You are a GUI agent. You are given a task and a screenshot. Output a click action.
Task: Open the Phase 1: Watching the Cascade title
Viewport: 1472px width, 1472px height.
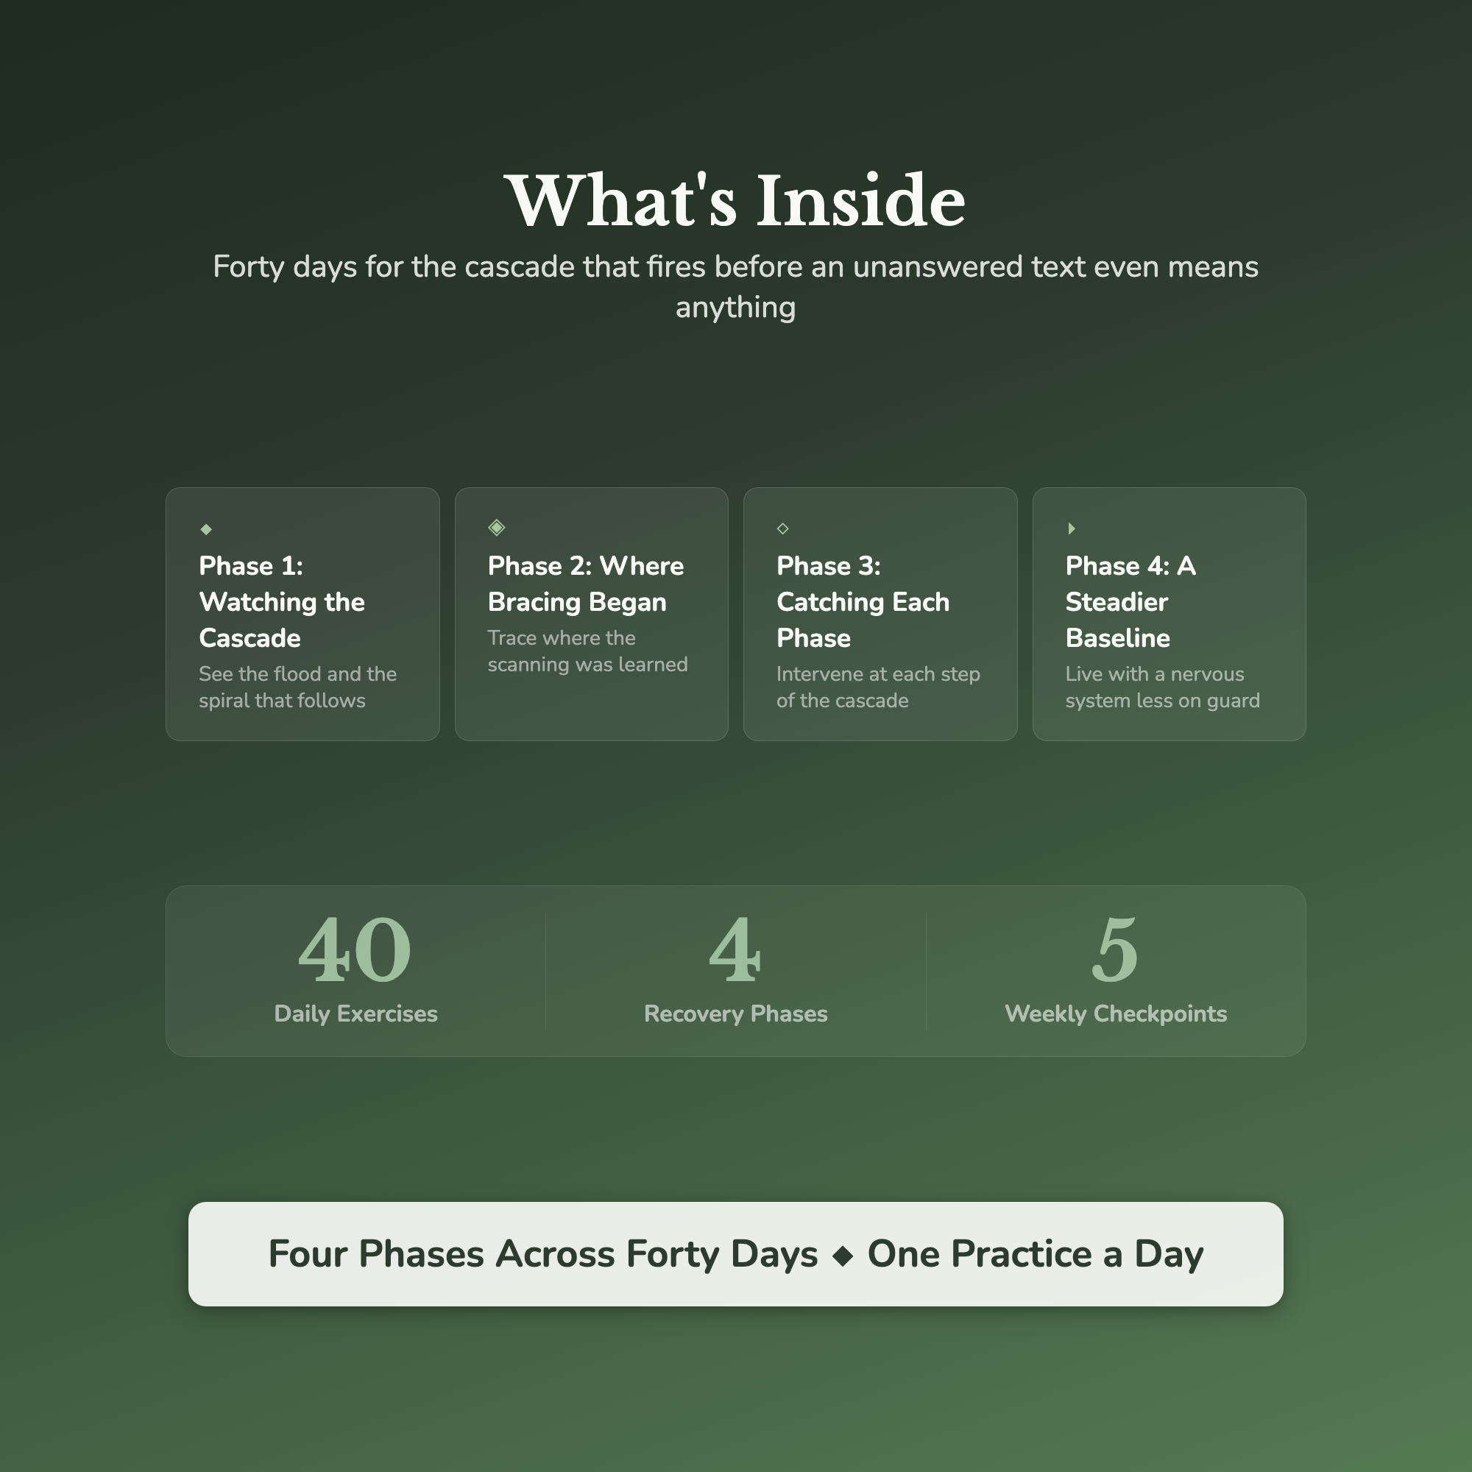click(282, 602)
